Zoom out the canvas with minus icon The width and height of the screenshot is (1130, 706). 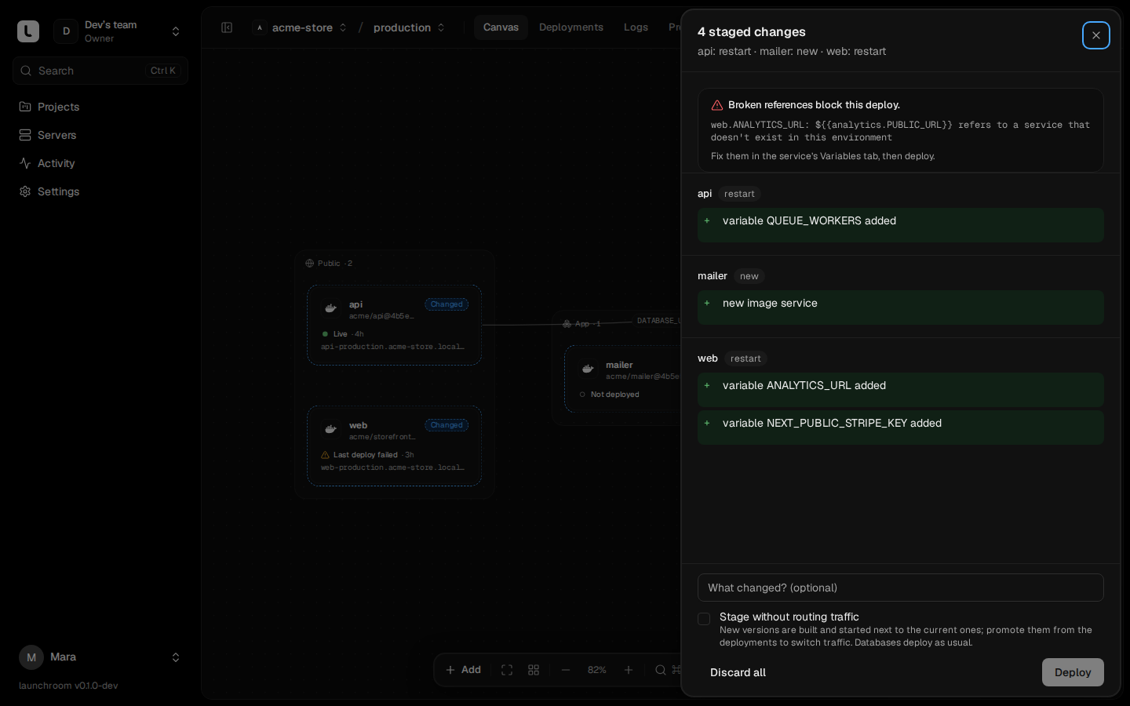click(x=566, y=670)
